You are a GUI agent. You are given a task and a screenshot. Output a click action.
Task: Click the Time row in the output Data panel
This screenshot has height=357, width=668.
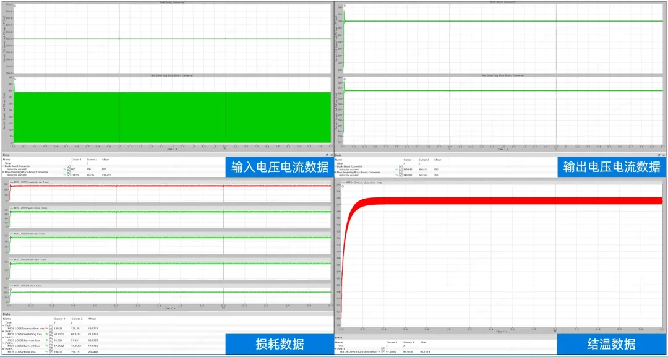coord(340,163)
